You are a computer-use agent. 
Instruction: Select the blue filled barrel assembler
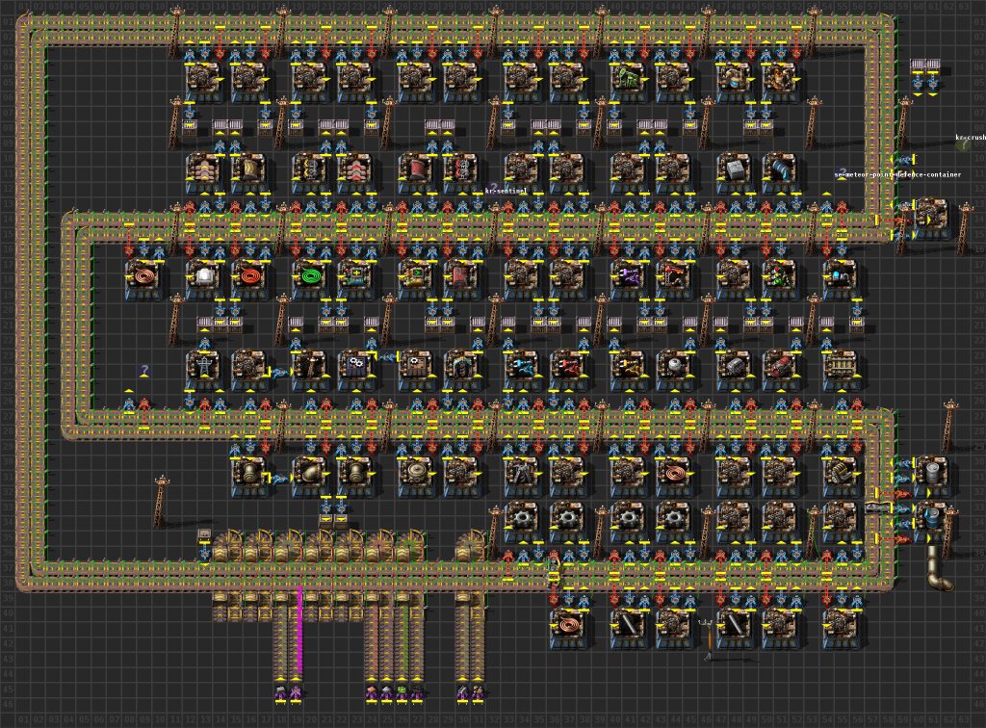point(931,521)
